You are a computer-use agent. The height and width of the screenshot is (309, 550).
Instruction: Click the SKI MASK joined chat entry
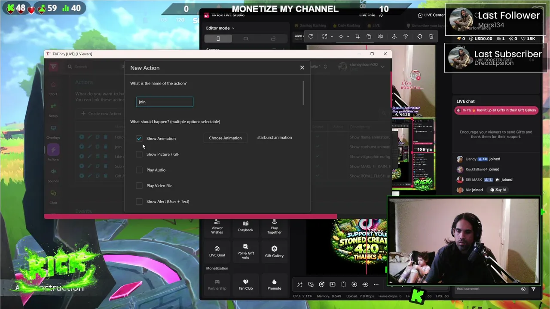(485, 180)
